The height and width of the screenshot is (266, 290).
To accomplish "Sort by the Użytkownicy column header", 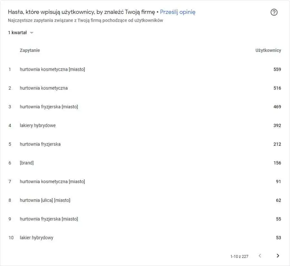I will [x=268, y=50].
